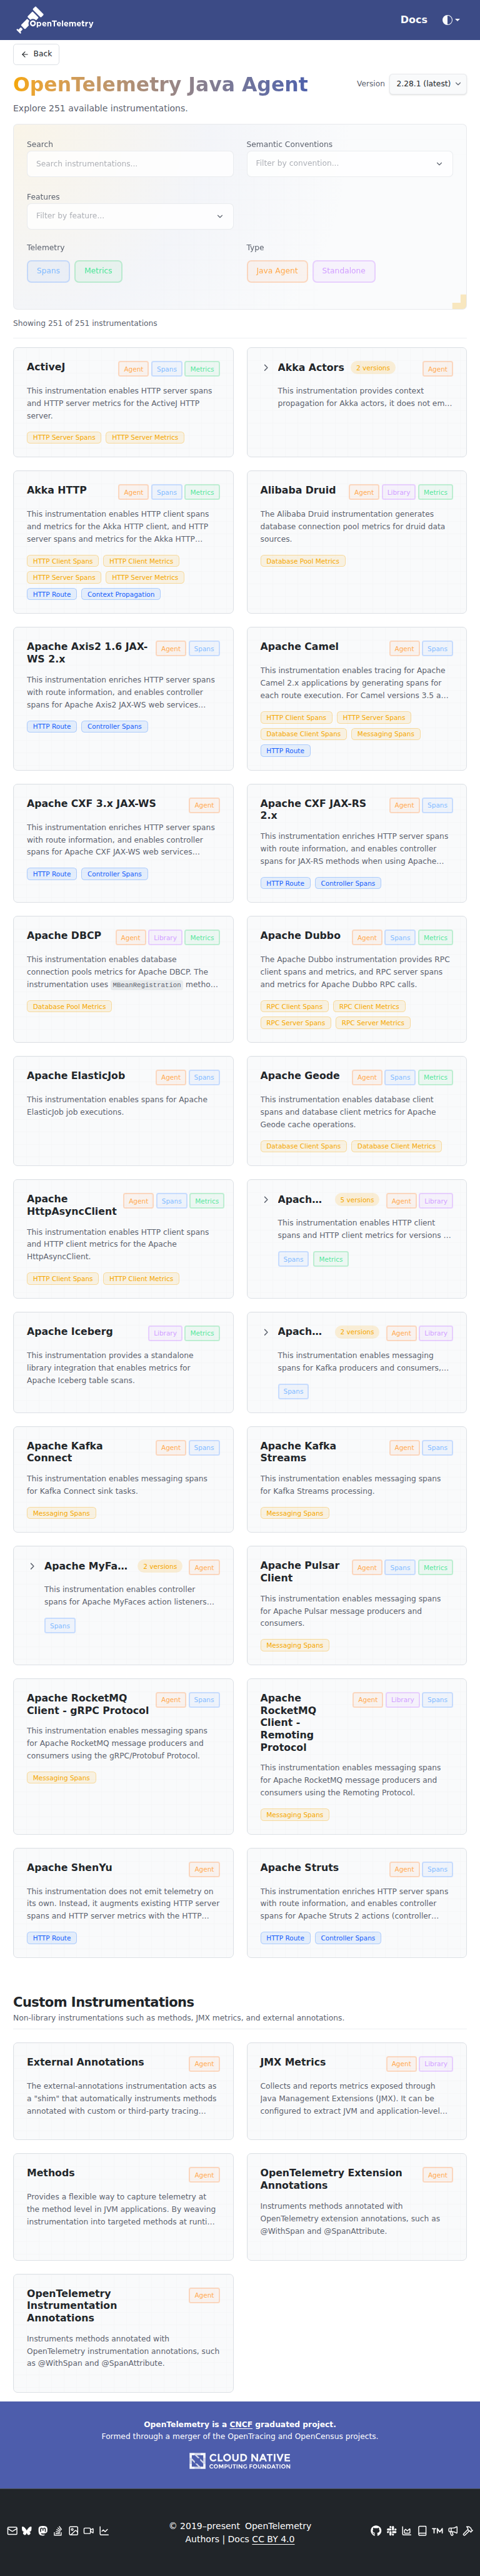Viewport: 480px width, 2576px height.
Task: Click RPC Server Metrics tag on Apache Dubbo
Action: click(x=372, y=1023)
